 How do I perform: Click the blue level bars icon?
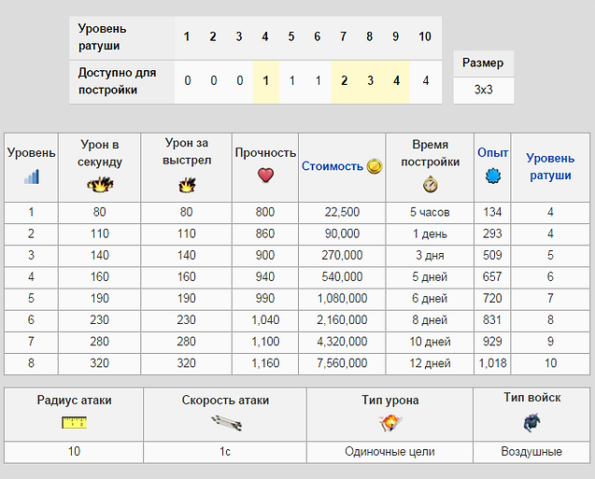[32, 176]
